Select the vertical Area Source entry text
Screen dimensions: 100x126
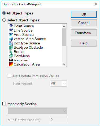[30, 39]
